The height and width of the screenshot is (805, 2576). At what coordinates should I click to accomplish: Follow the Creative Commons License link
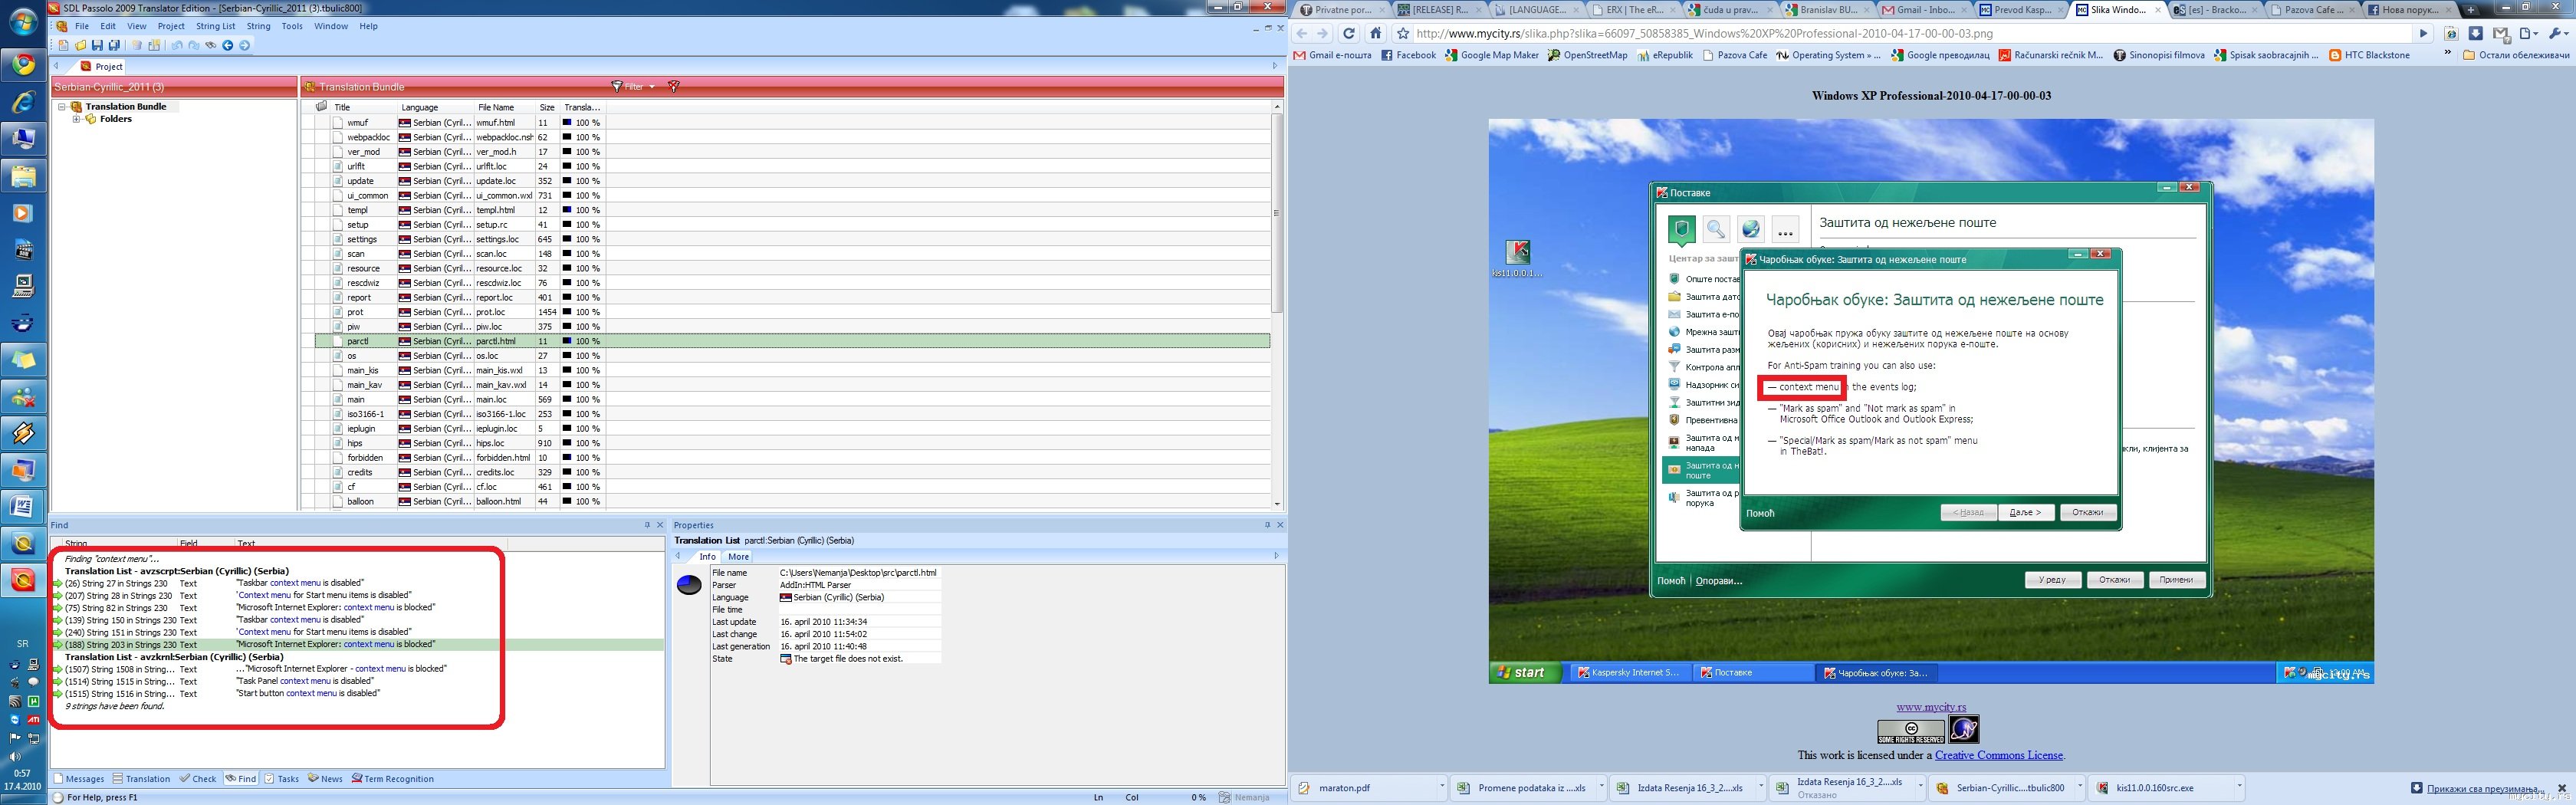pos(1997,755)
